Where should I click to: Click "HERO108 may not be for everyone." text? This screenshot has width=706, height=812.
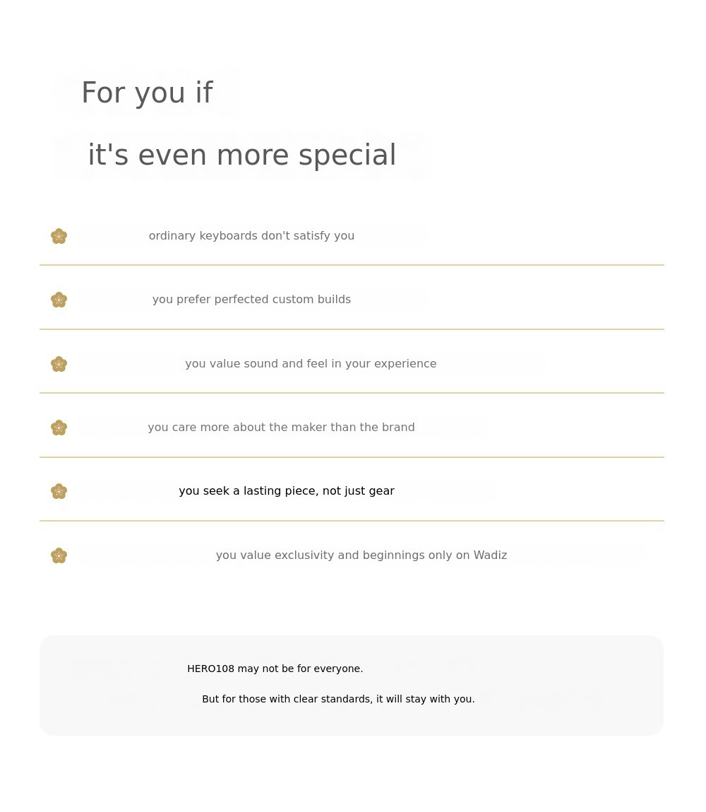coord(275,669)
